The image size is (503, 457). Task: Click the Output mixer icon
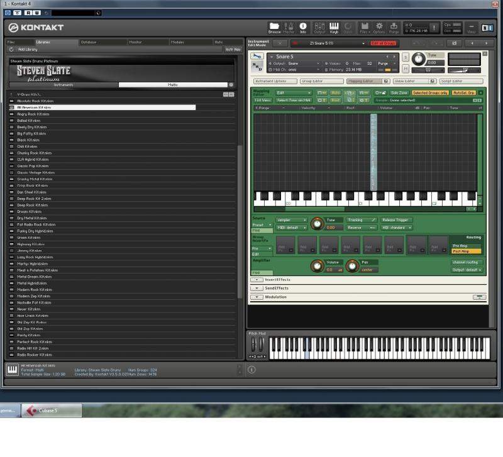[319, 27]
